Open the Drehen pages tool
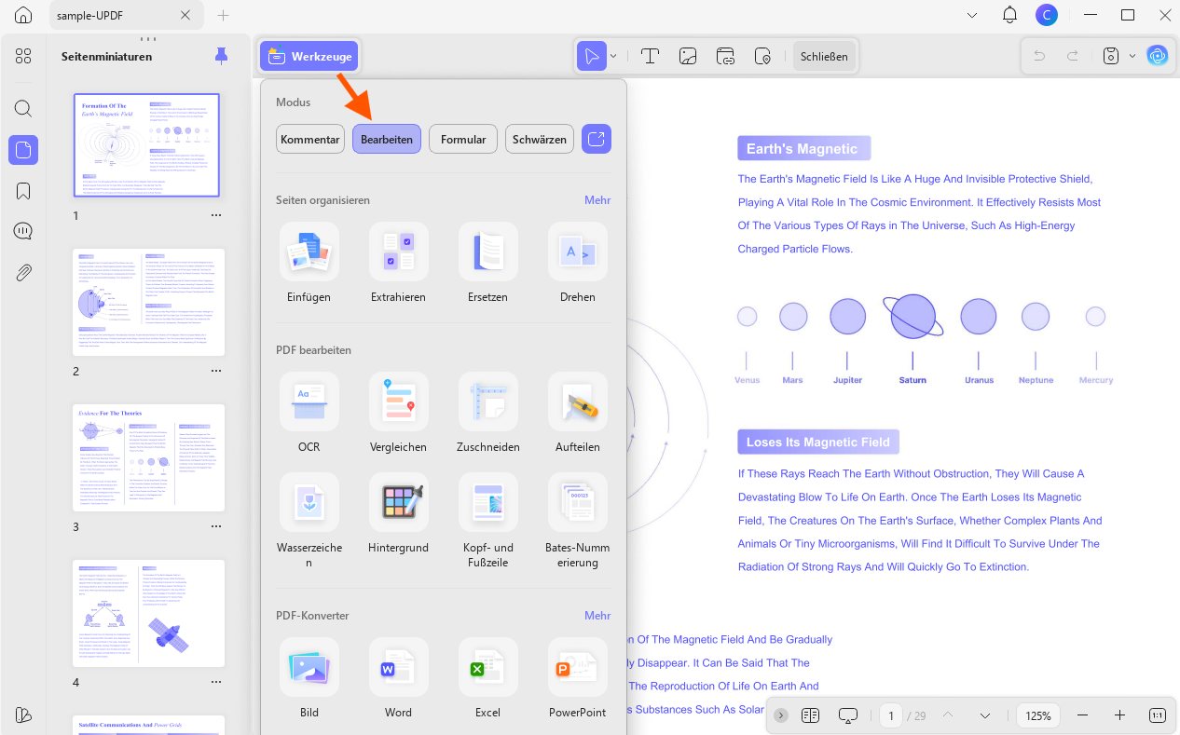 coord(578,263)
